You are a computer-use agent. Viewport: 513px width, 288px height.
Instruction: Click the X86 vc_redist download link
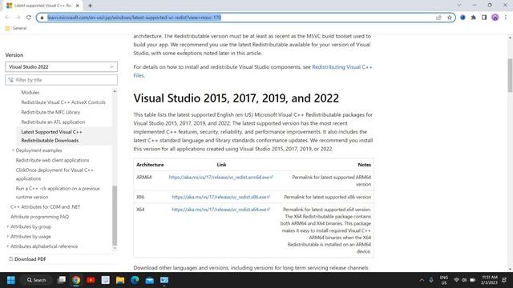coord(221,197)
